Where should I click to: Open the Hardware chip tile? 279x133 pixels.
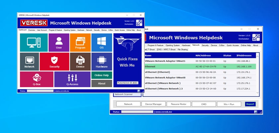(x=102, y=62)
